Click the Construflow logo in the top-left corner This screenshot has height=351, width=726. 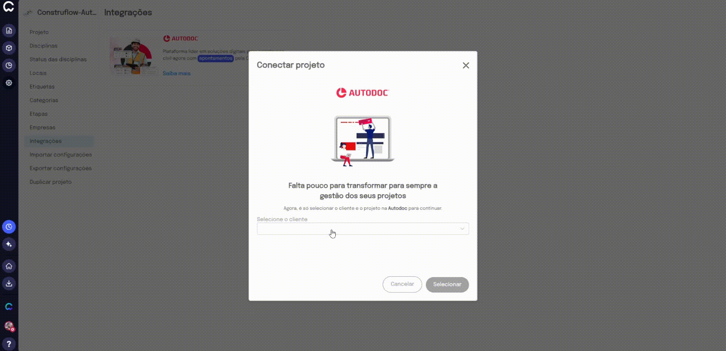click(x=9, y=7)
